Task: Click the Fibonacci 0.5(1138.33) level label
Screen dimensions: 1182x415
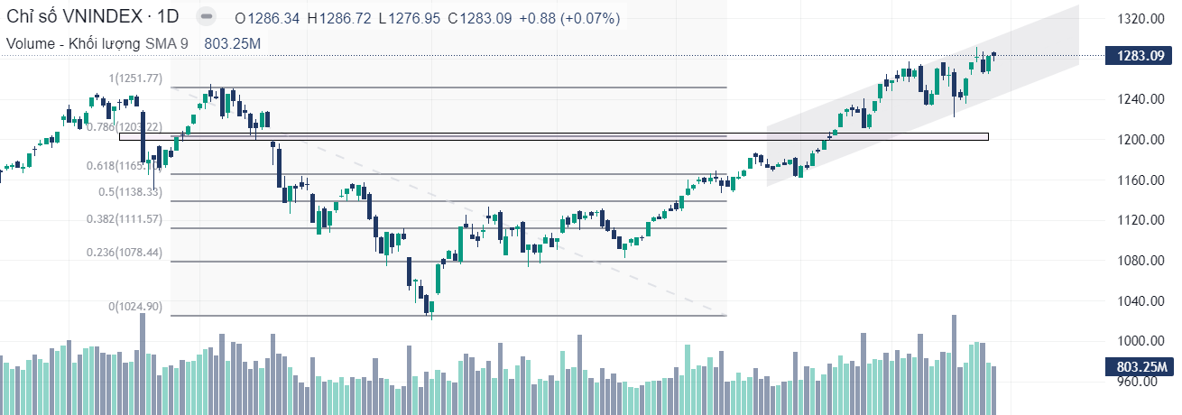Action: pos(130,192)
